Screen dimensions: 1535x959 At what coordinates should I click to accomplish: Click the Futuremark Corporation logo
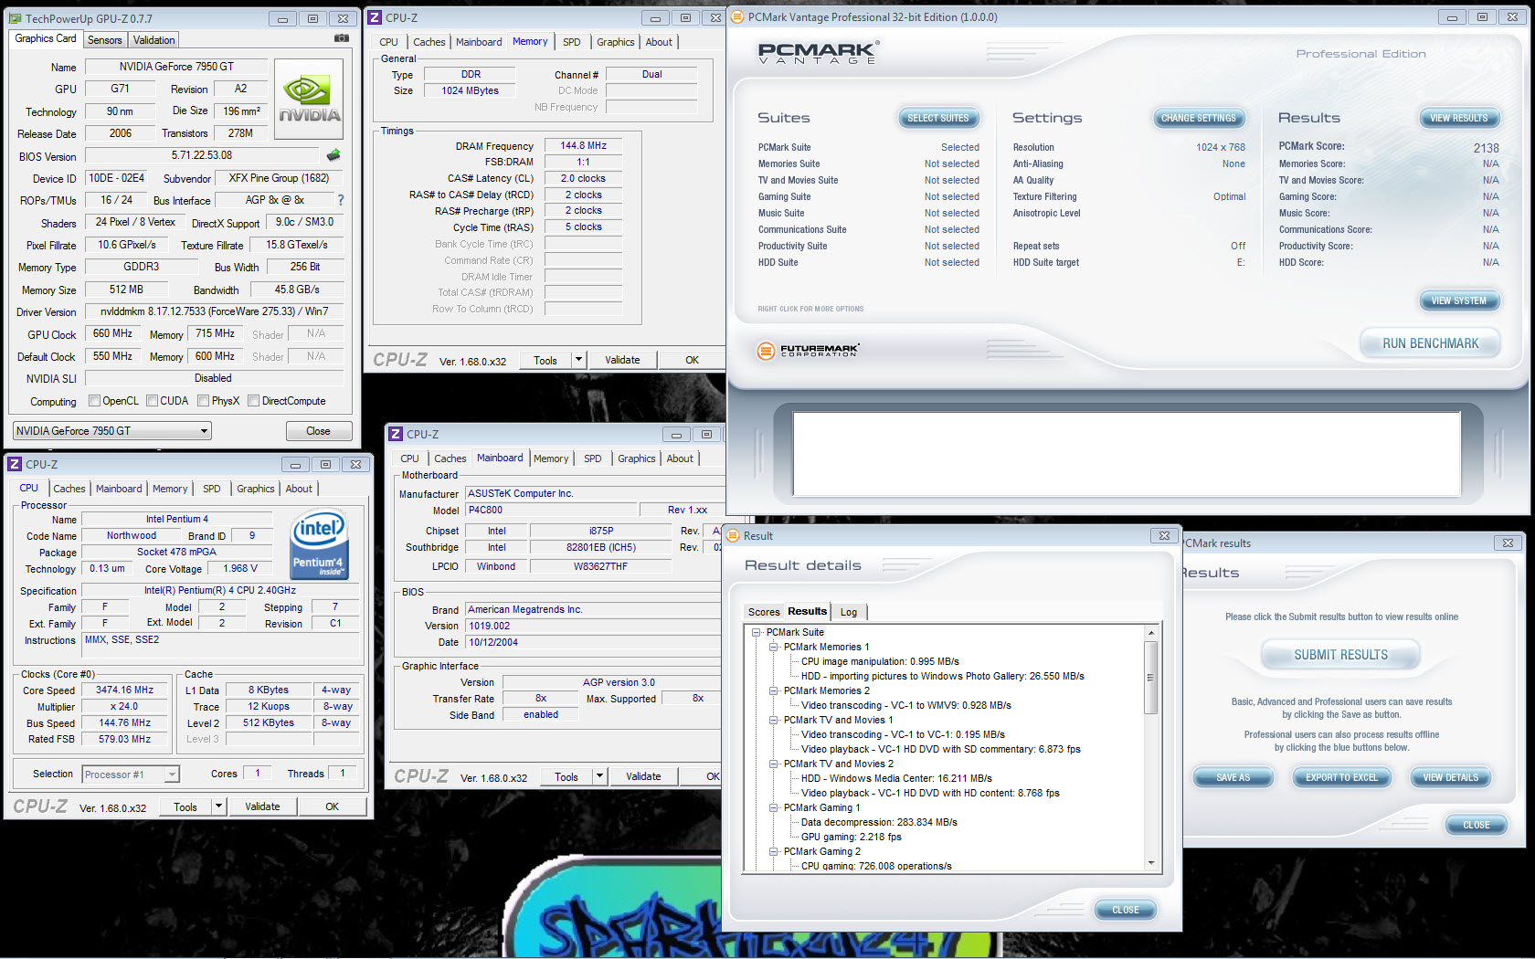pos(809,350)
